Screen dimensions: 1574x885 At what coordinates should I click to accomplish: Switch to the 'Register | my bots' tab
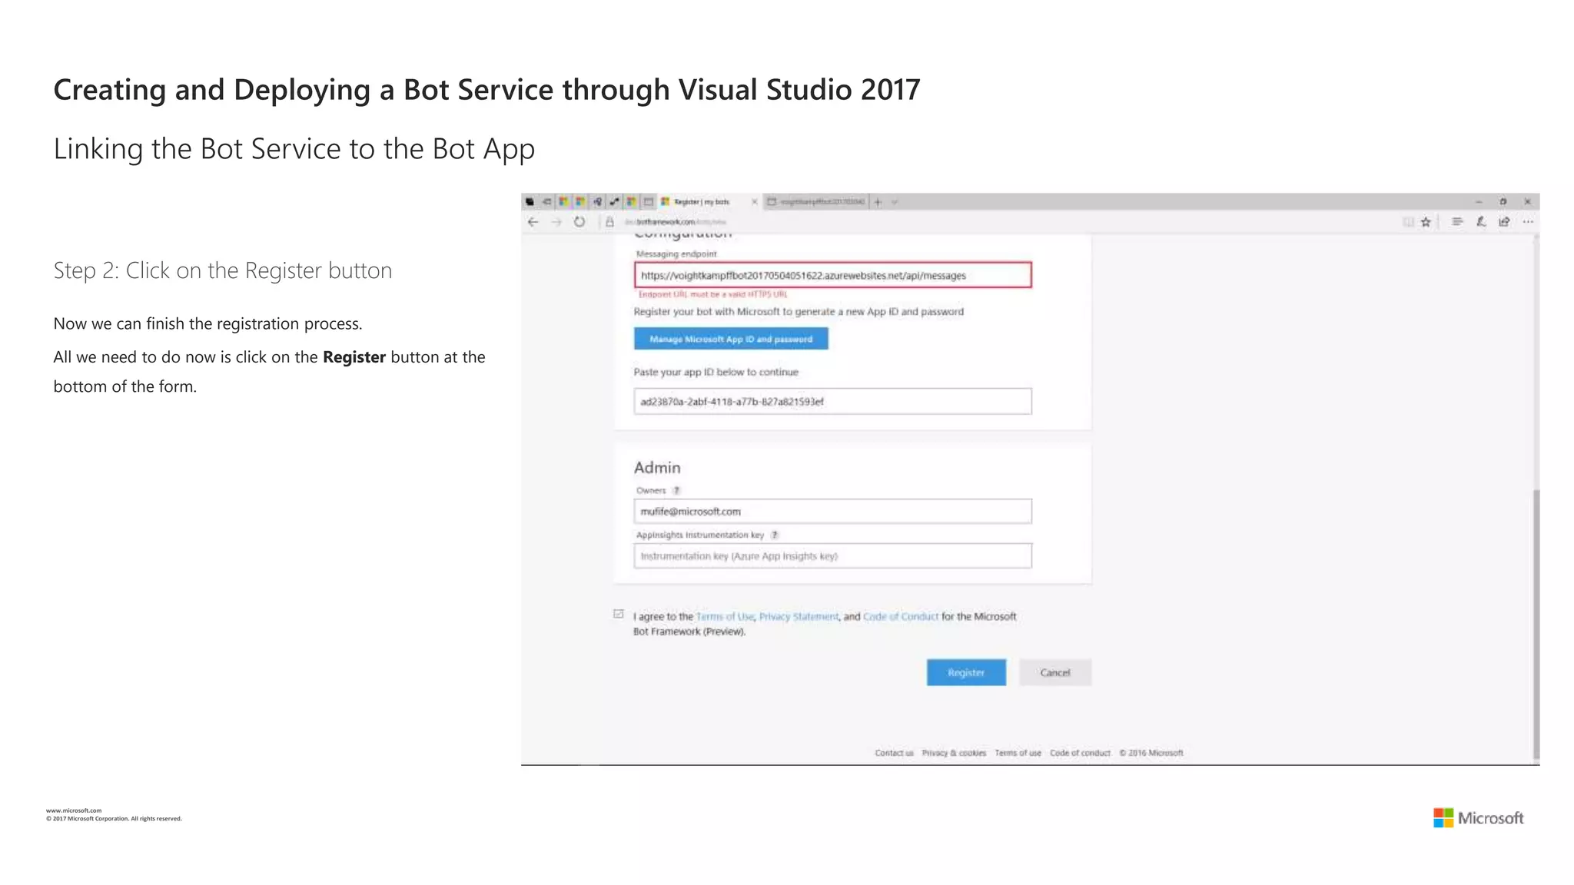click(x=701, y=202)
